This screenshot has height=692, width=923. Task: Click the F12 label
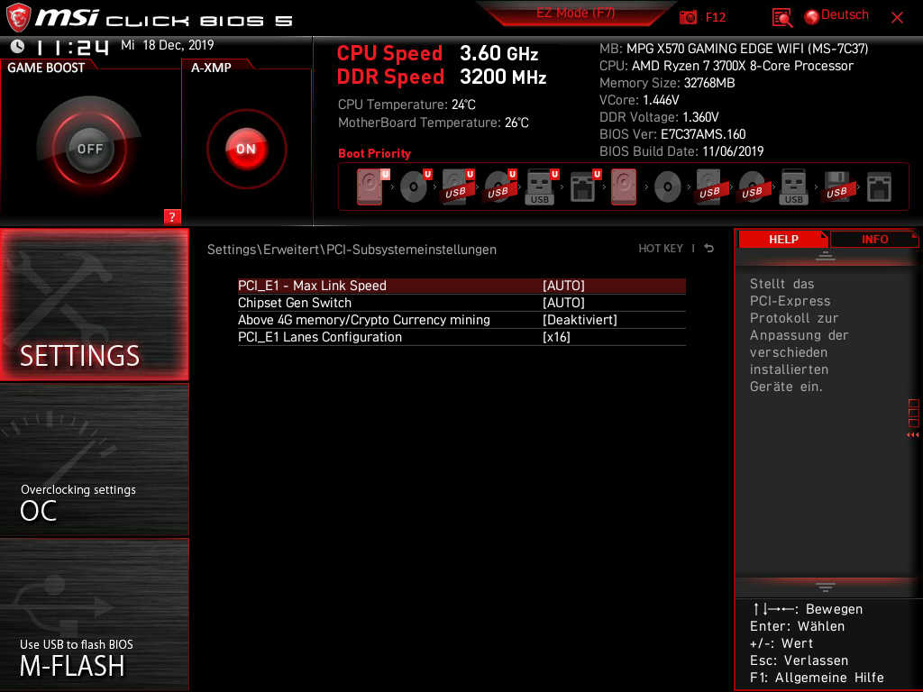715,17
